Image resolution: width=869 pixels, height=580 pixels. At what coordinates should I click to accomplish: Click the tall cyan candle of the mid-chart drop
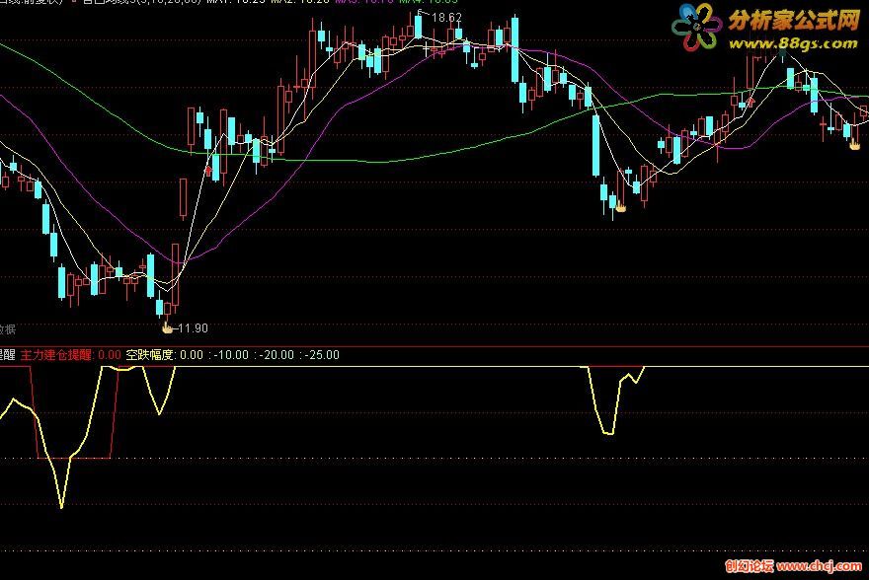pyautogui.click(x=596, y=145)
